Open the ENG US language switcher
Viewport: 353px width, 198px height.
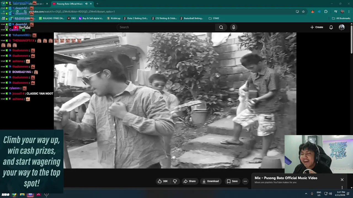click(x=319, y=194)
